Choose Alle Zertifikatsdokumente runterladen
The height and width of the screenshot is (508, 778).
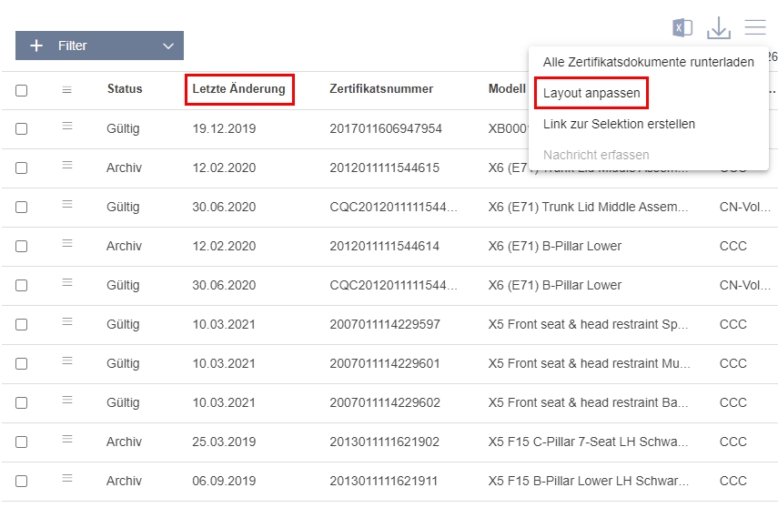click(648, 62)
